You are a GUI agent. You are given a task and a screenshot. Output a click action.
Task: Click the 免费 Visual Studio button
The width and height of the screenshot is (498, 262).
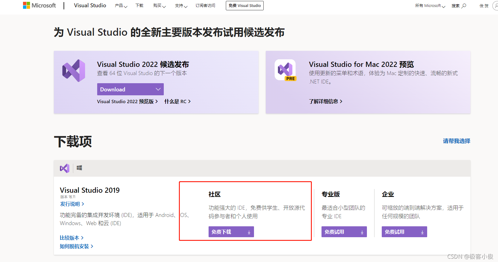[x=245, y=6]
